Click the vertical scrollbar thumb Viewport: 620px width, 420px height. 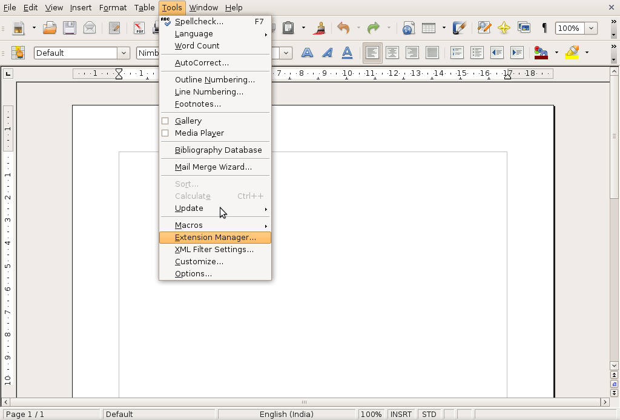[x=614, y=136]
